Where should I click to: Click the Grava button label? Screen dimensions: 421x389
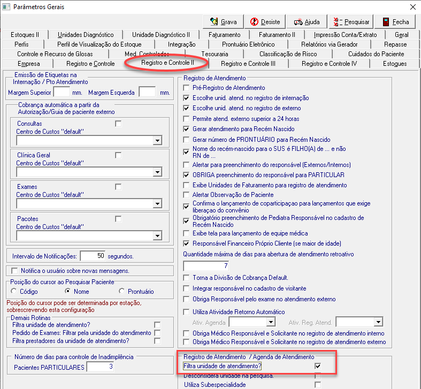click(x=228, y=22)
